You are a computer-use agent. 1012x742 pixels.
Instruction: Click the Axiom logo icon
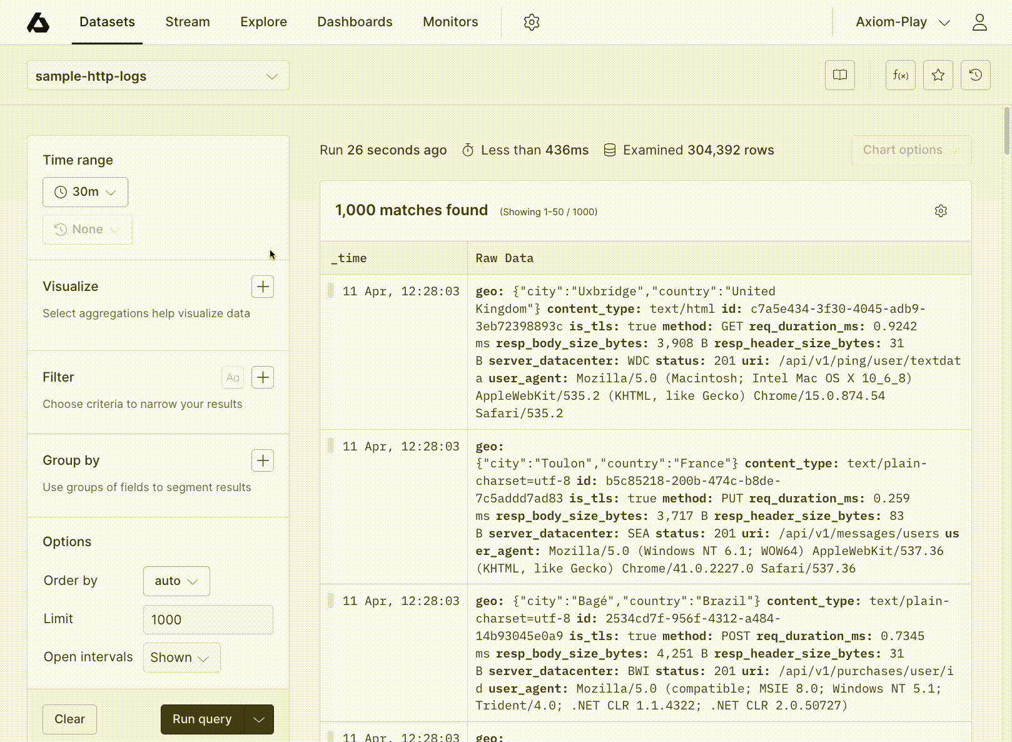point(38,23)
